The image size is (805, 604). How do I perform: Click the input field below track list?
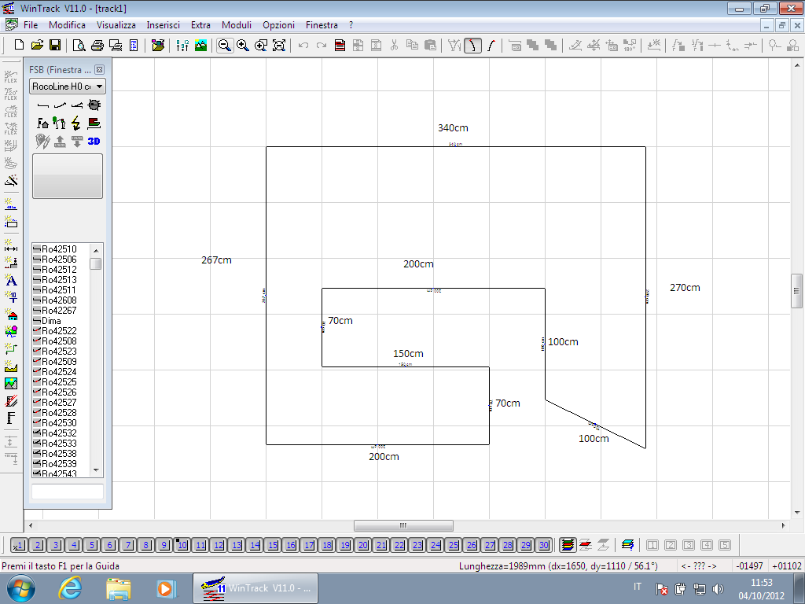click(68, 492)
